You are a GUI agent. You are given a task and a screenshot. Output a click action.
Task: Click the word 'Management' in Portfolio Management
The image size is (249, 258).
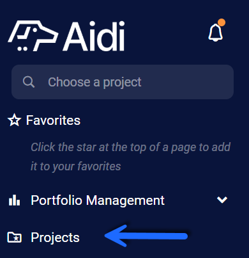click(x=125, y=200)
